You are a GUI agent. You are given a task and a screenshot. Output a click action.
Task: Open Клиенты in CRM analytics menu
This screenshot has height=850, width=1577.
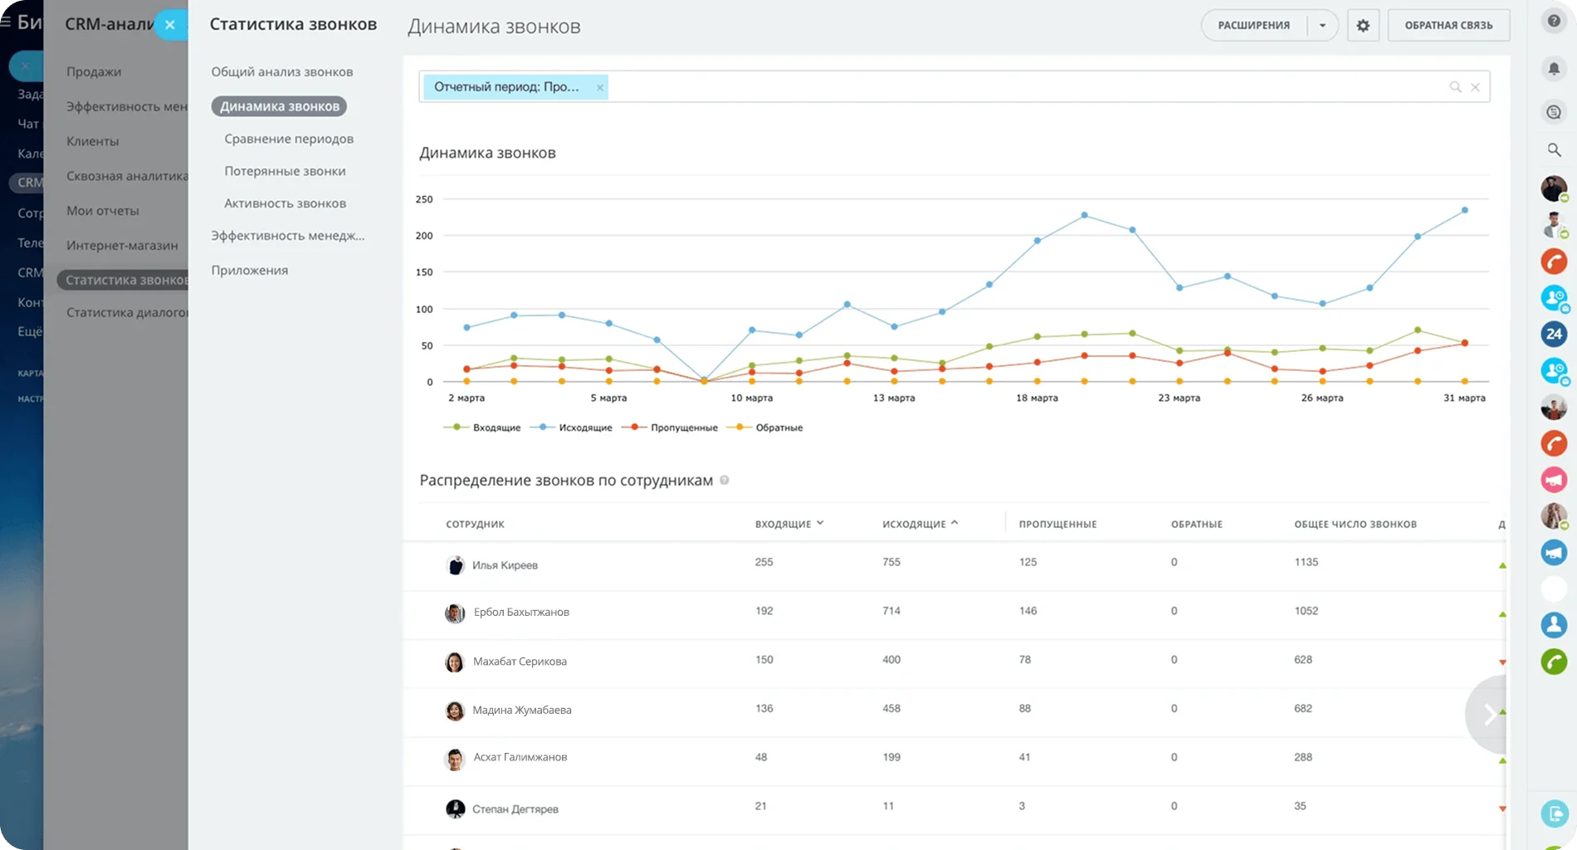tap(93, 142)
